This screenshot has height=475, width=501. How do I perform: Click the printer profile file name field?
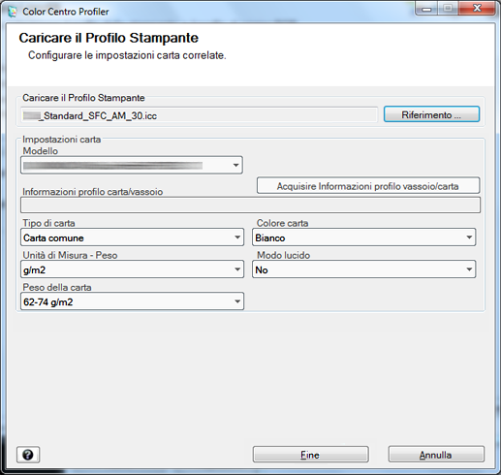point(200,115)
